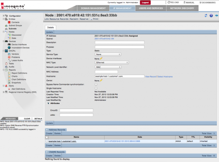Collapse the Entities tree node
This screenshot has width=219, height=162.
coord(4,19)
